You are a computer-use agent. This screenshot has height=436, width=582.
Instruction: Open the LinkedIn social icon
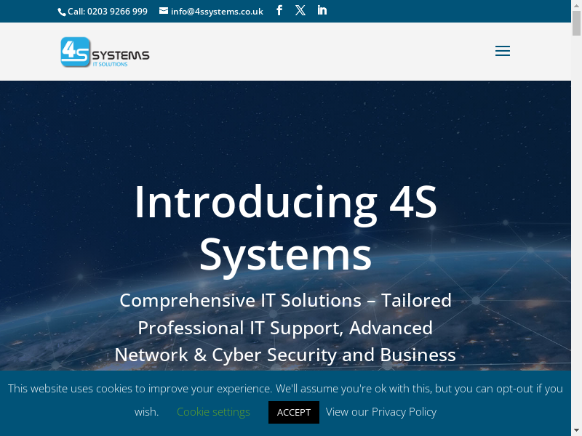322,11
